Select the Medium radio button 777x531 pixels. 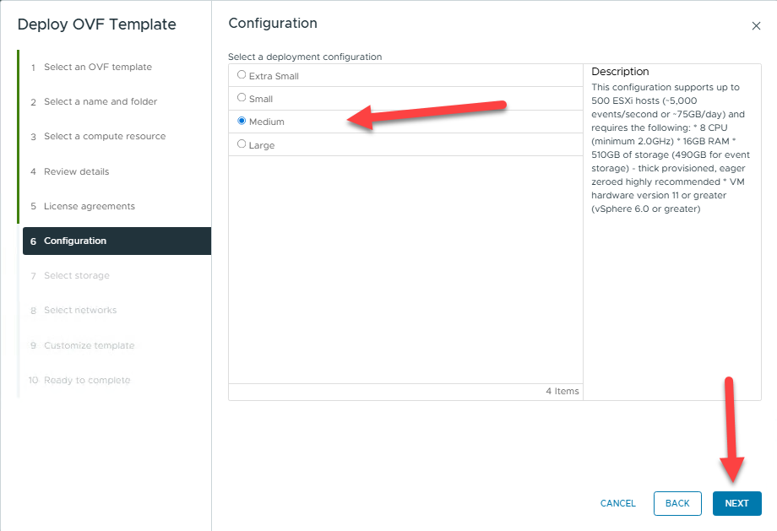click(x=242, y=121)
